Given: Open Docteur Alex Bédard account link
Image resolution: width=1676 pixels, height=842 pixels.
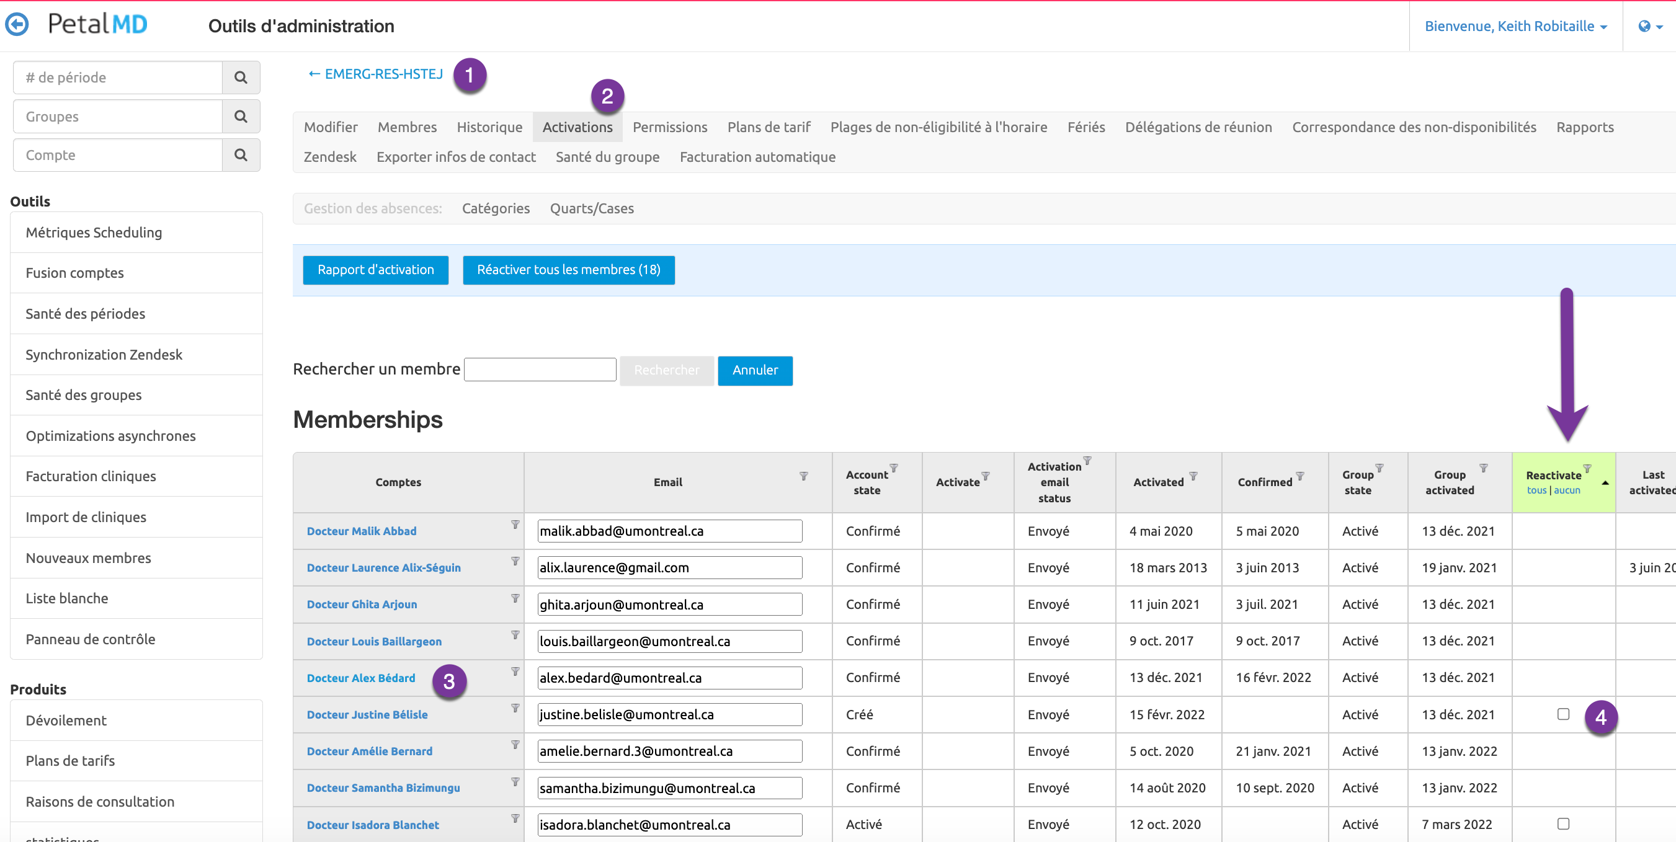Looking at the screenshot, I should [x=360, y=678].
